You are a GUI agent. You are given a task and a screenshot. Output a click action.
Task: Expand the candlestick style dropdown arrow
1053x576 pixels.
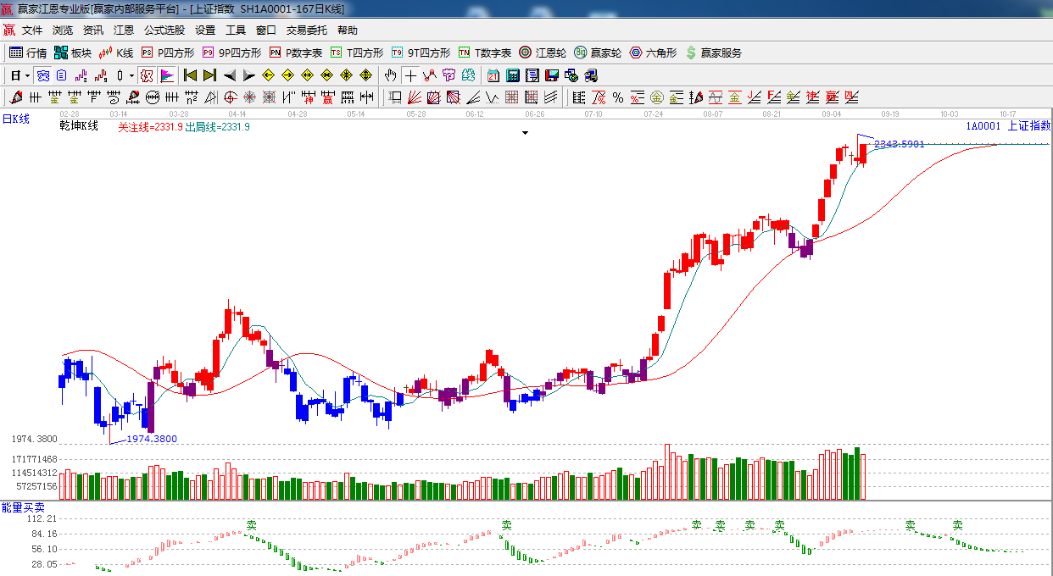131,75
